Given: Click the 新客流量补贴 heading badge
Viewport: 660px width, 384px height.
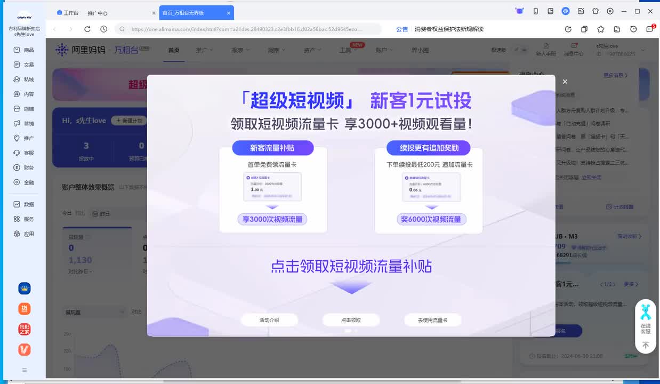Looking at the screenshot, I should (x=272, y=148).
